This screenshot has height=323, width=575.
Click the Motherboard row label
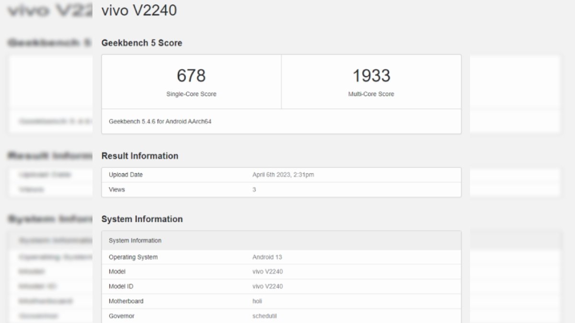pyautogui.click(x=126, y=301)
